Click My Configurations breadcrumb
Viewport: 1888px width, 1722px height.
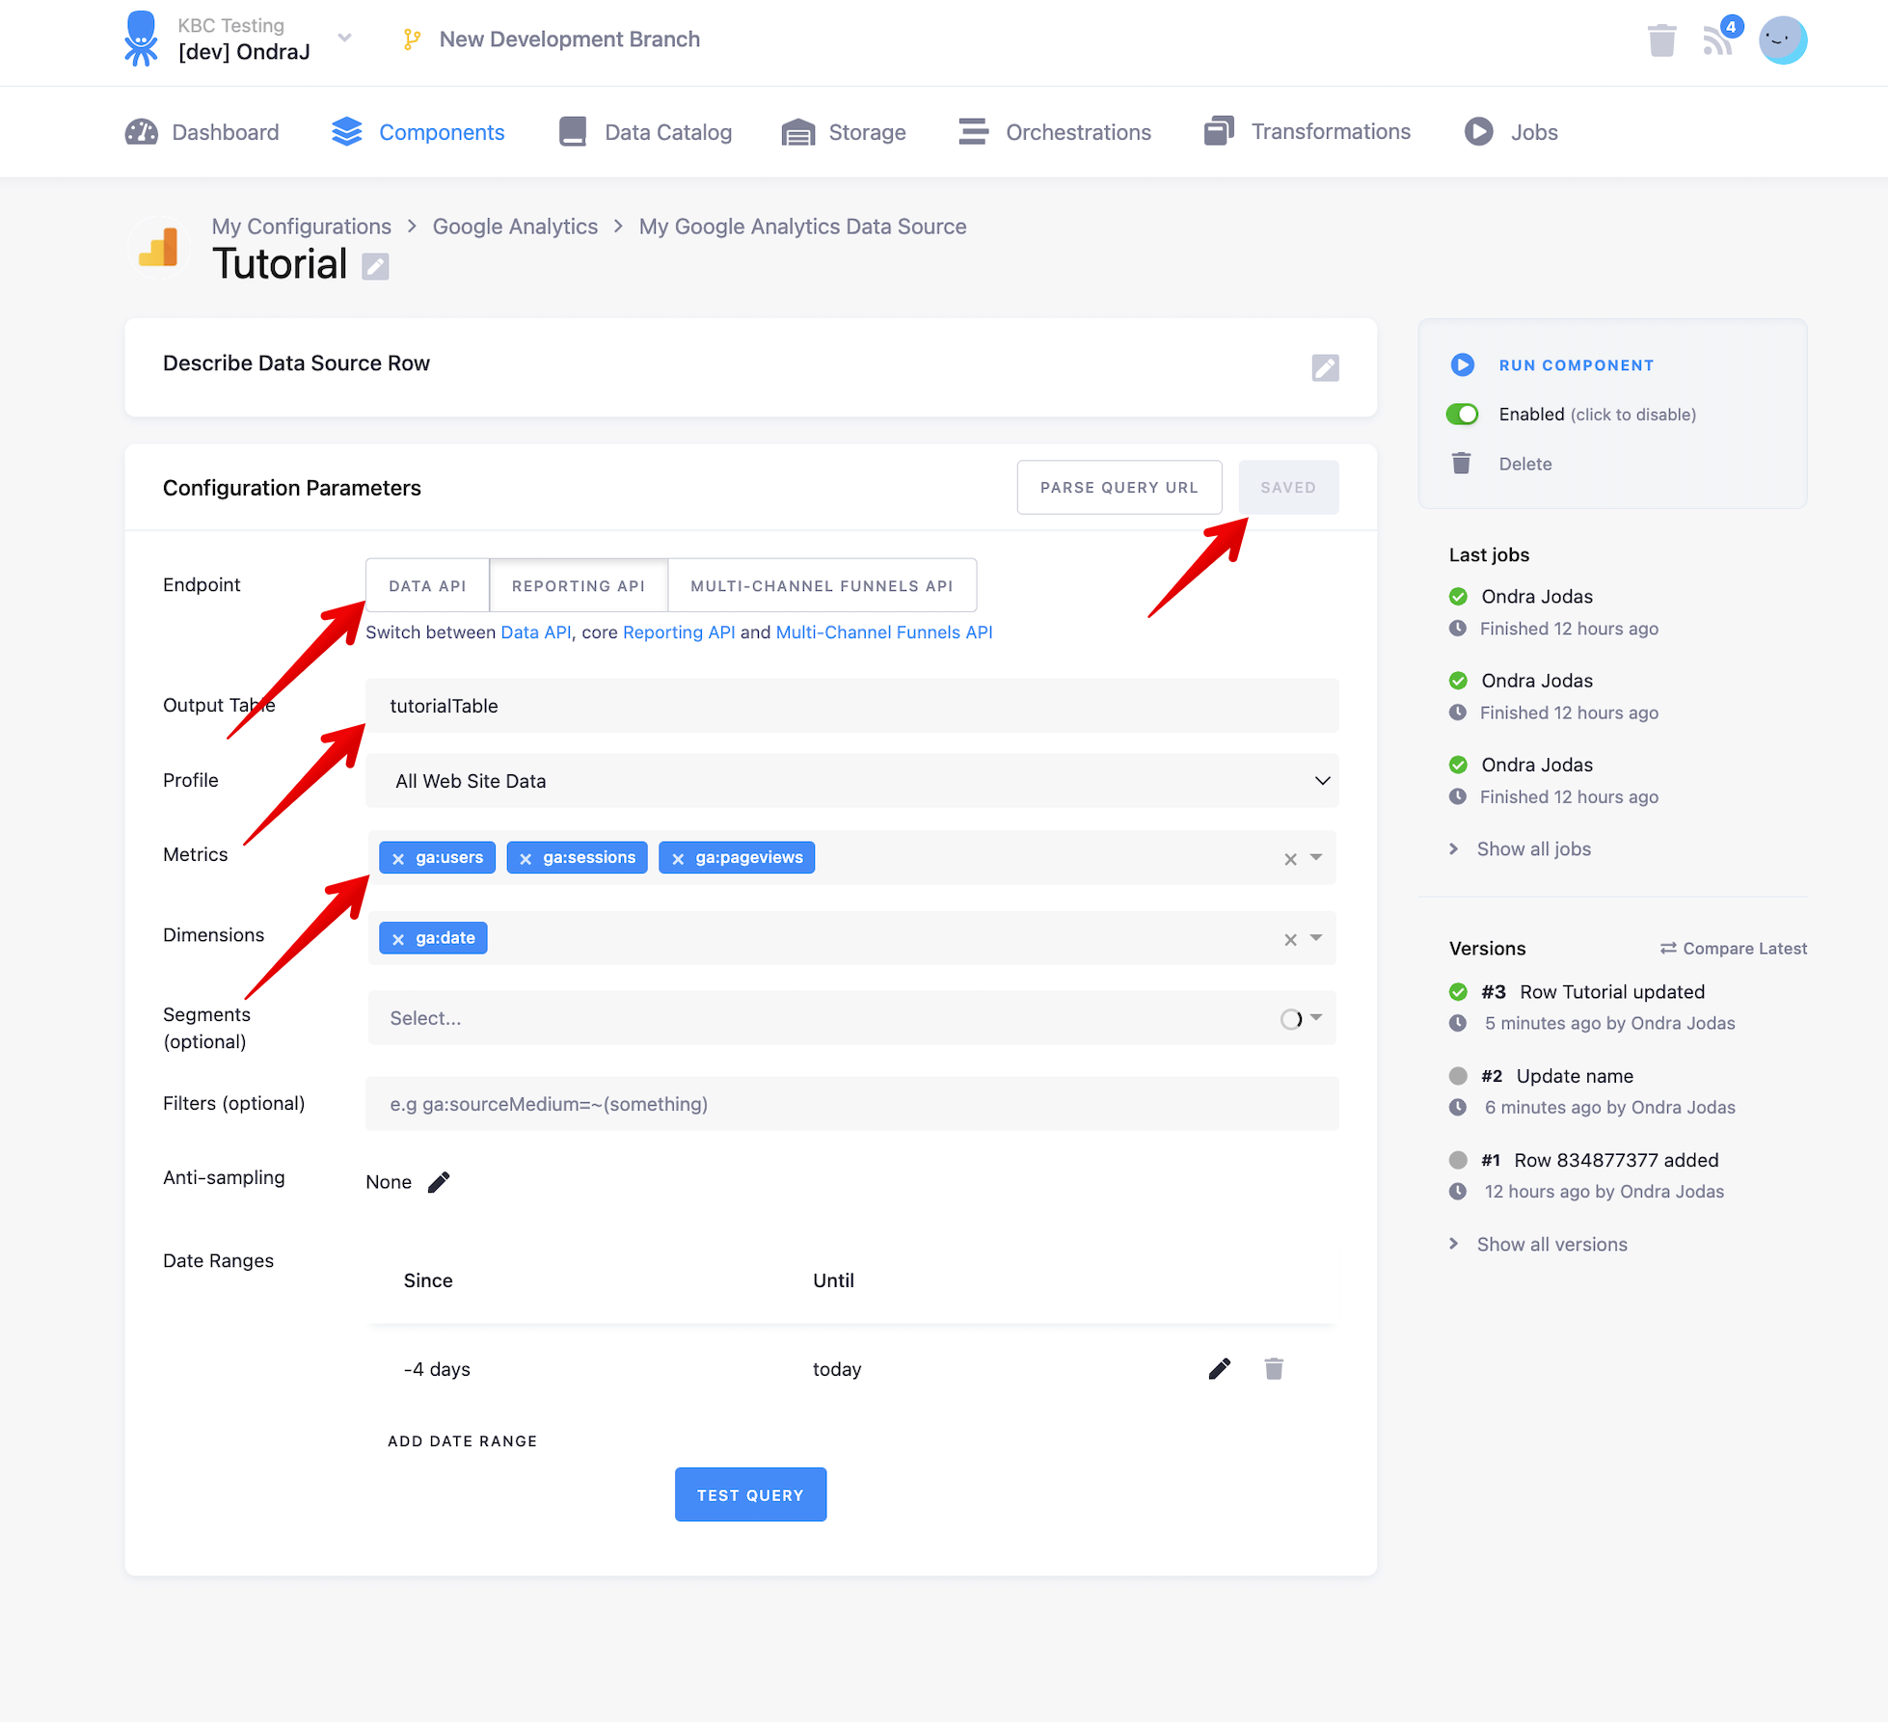pos(302,227)
